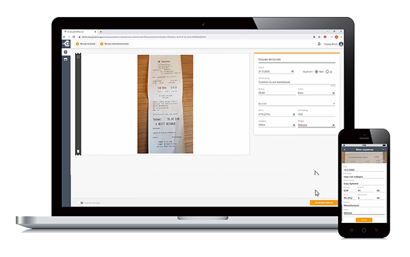The image size is (410, 257).
Task: Click the fullscreen icon on viewer strip
Action: pos(78,57)
